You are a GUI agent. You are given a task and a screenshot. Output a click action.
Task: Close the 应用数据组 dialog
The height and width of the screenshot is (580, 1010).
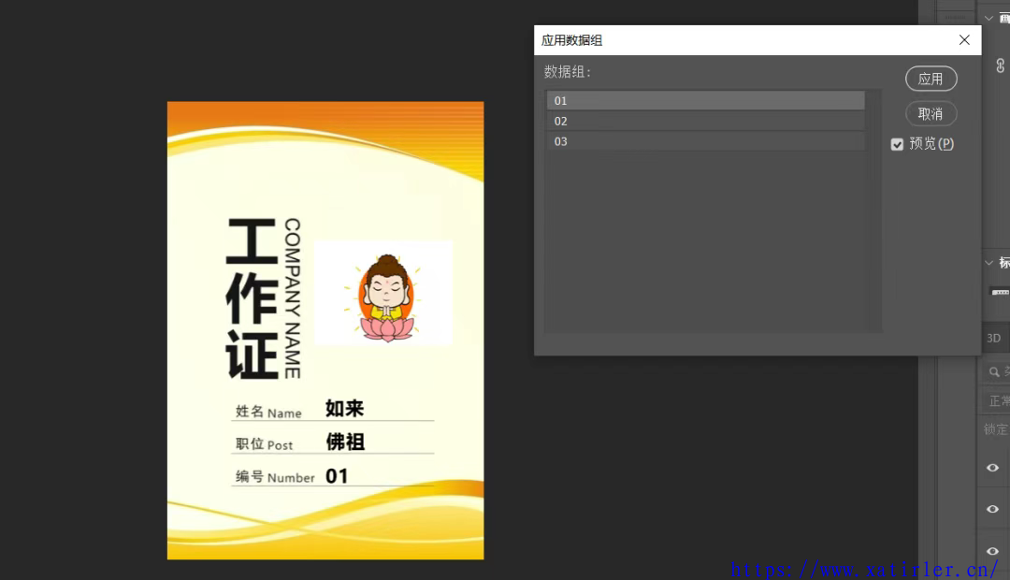pos(964,40)
